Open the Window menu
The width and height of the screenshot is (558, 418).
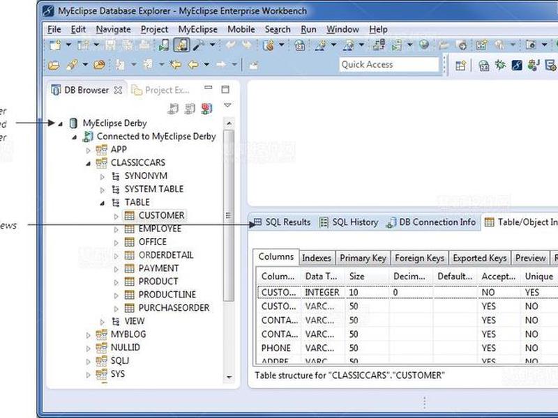point(342,29)
